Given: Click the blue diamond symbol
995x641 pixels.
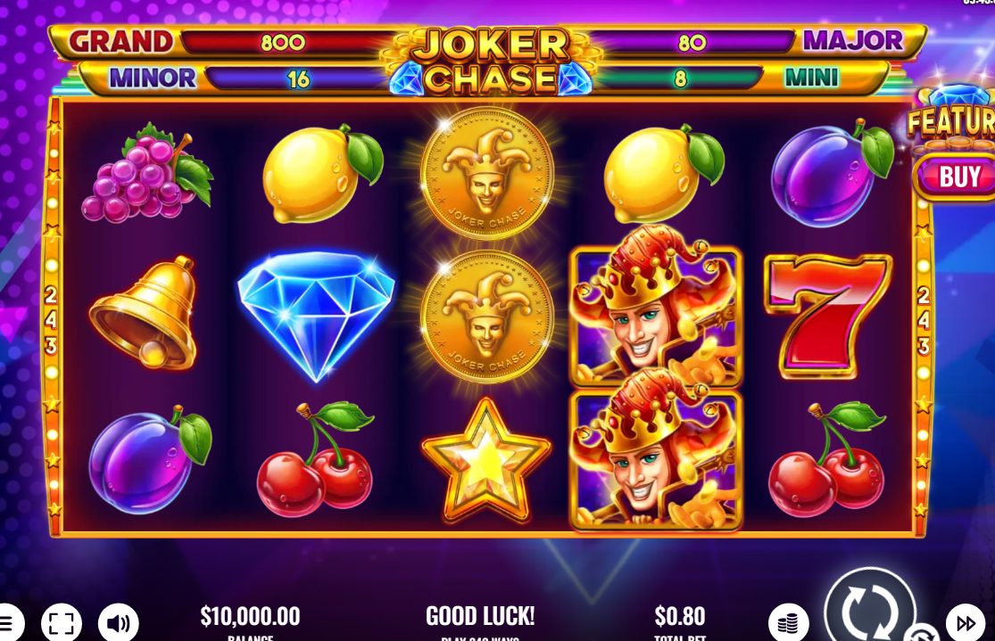Looking at the screenshot, I should pos(316,315).
